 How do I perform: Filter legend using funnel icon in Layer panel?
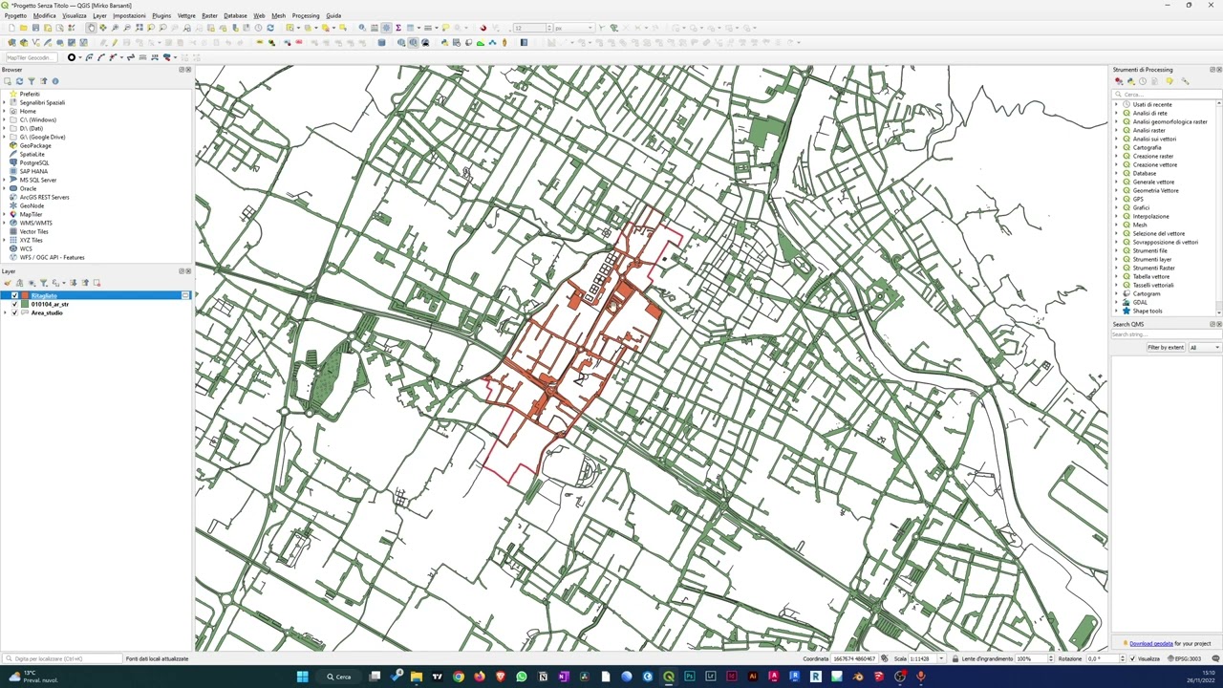pyautogui.click(x=44, y=283)
